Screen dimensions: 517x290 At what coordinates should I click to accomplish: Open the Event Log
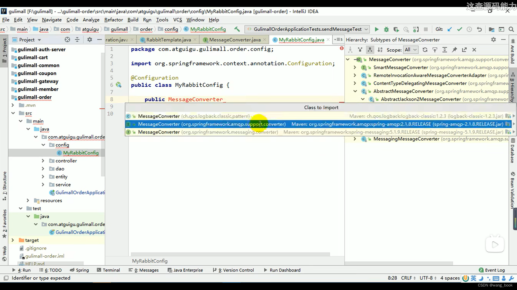click(x=492, y=270)
